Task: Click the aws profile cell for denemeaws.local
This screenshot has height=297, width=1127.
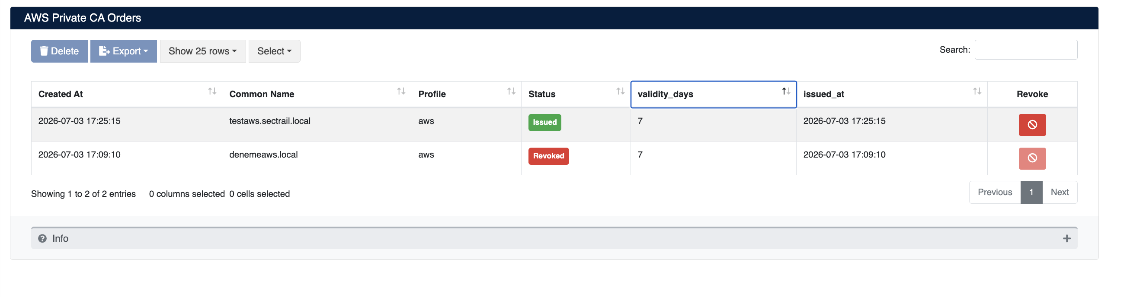Action: coord(466,158)
